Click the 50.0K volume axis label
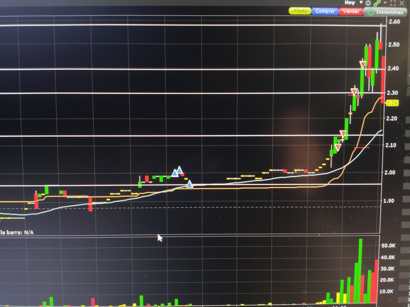The height and width of the screenshot is (307, 410). pyautogui.click(x=388, y=246)
